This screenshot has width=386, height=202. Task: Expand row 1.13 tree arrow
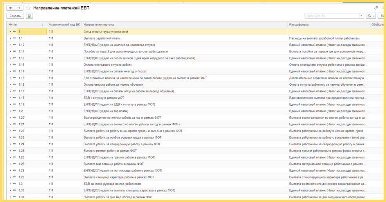point(10,65)
